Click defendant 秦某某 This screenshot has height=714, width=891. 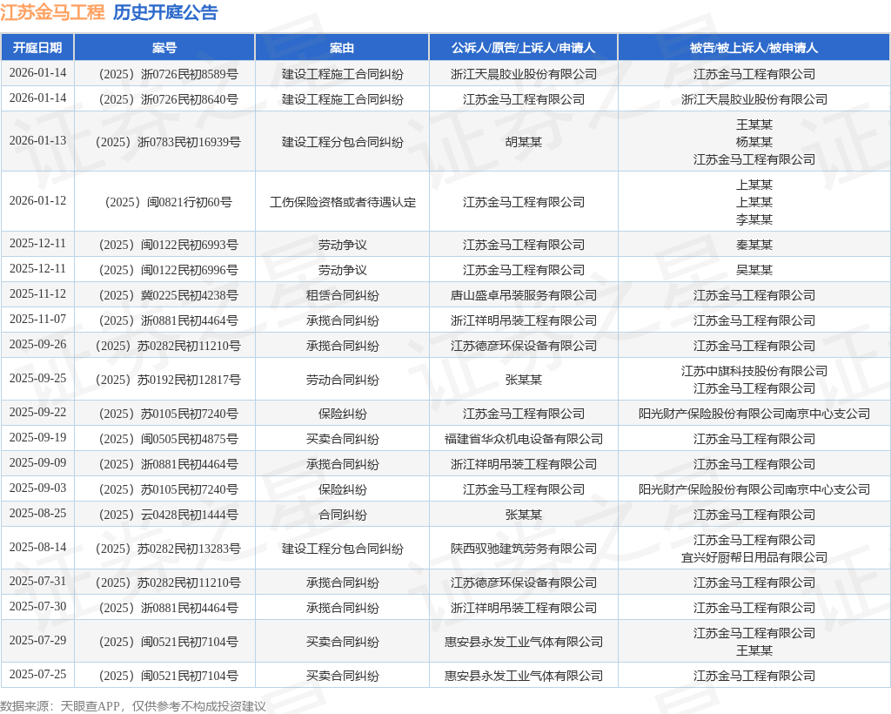pyautogui.click(x=754, y=245)
